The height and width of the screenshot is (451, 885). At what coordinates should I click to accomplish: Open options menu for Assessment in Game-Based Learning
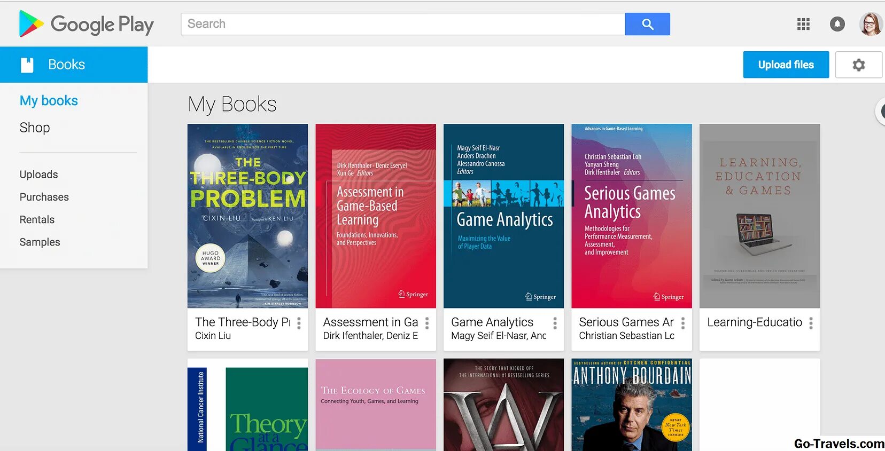[427, 323]
